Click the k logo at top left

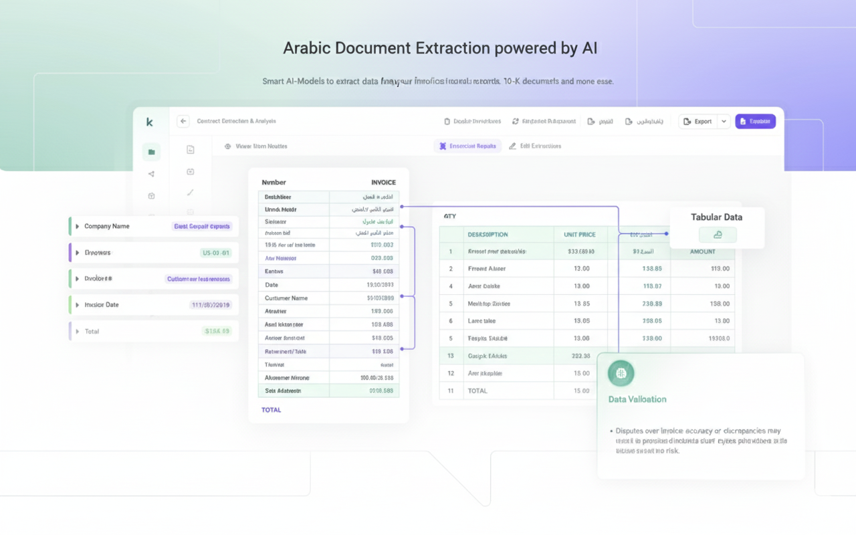tap(150, 122)
